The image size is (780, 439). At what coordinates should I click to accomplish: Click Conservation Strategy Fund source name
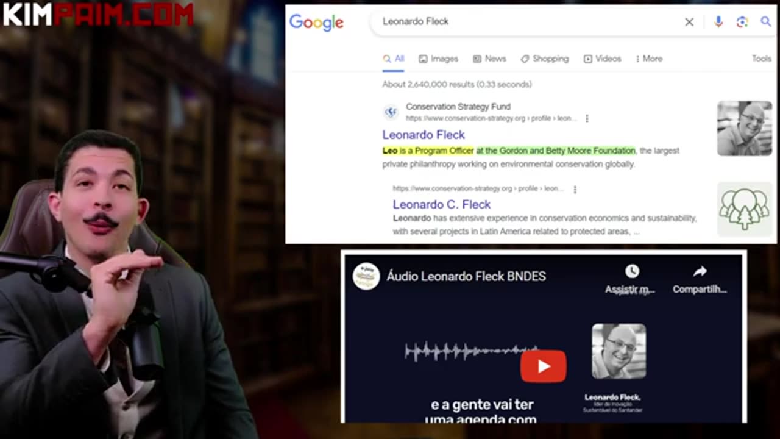(458, 107)
